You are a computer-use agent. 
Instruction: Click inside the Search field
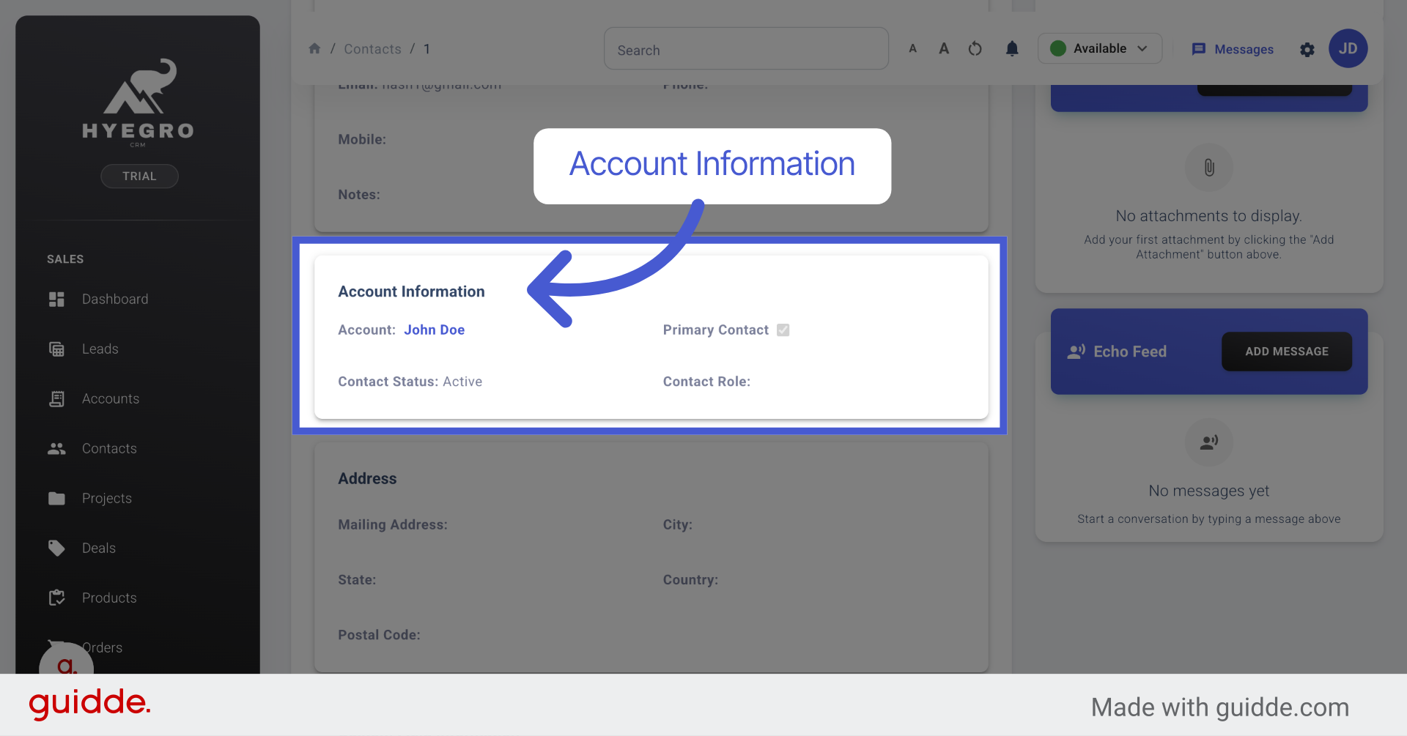pos(745,48)
